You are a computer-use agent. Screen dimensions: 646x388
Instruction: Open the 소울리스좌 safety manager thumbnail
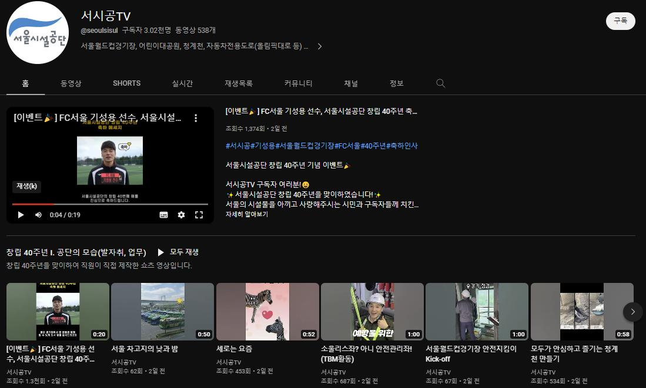click(x=372, y=312)
